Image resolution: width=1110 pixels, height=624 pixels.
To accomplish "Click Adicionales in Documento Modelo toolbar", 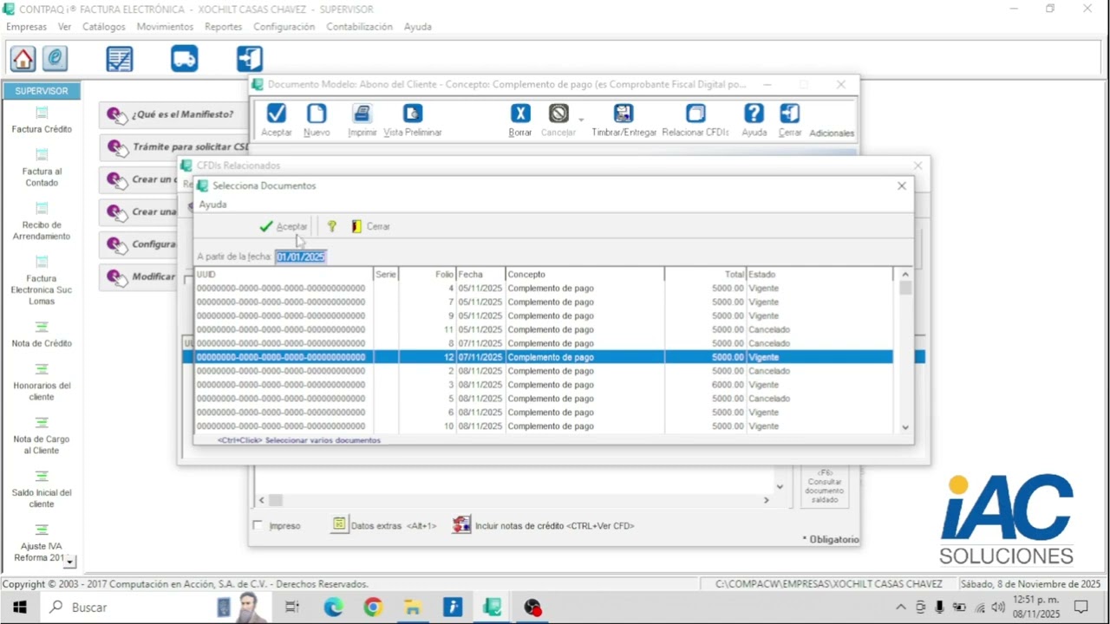I will tap(832, 133).
